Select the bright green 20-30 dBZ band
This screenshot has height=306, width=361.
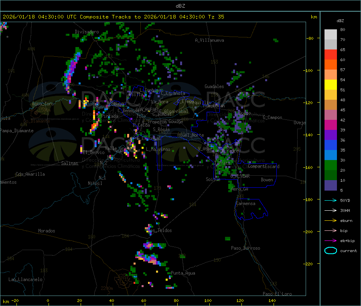[331, 165]
